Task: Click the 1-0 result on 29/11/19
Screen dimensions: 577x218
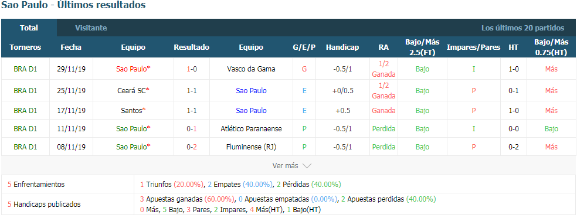Action: (191, 69)
